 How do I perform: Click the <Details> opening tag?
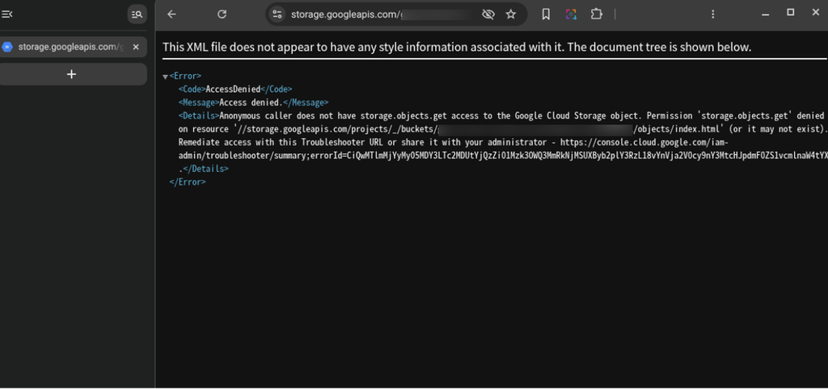(199, 115)
